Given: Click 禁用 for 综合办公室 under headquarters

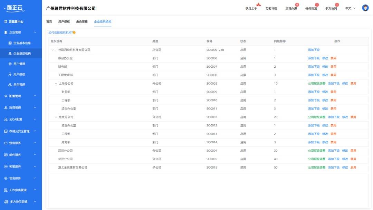Looking at the screenshot, I should [333, 58].
